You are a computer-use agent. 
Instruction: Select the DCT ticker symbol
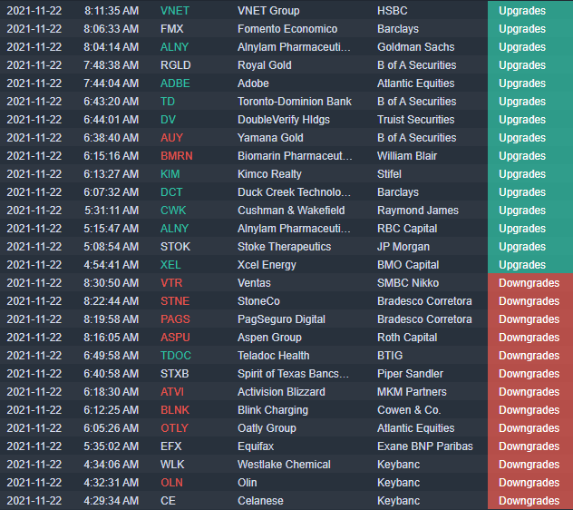(171, 192)
